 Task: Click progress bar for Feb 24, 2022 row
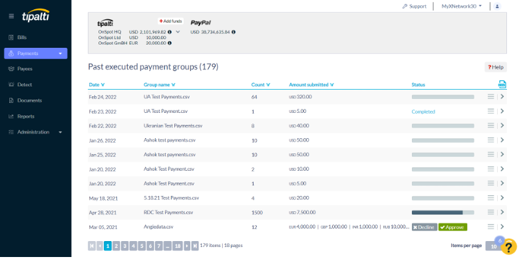[443, 97]
